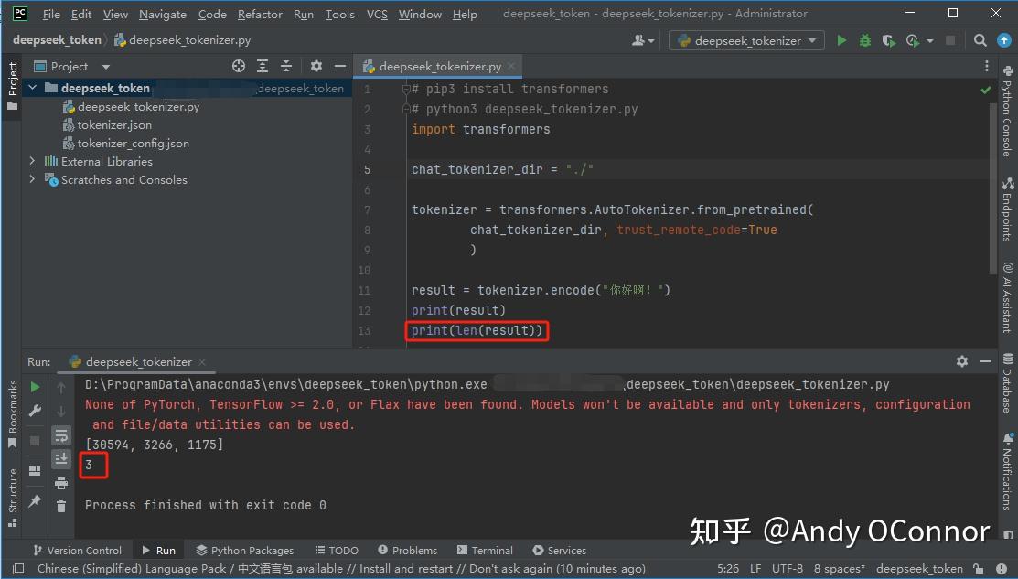Run deepseek_tokenizer with the green play button
Image resolution: width=1018 pixels, height=579 pixels.
click(841, 40)
